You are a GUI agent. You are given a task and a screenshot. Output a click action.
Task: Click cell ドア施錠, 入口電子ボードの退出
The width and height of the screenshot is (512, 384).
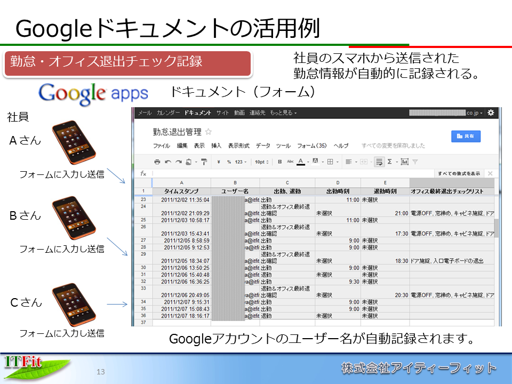(x=452, y=257)
